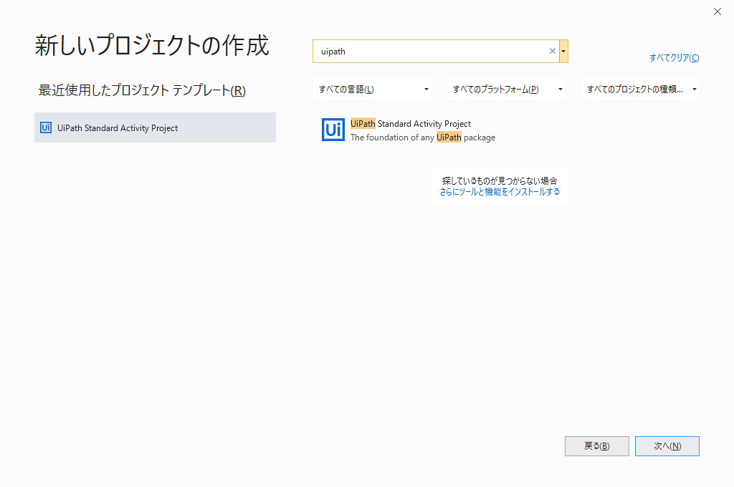734x487 pixels.
Task: Open the search box history dropdown arrow
Action: click(x=563, y=51)
